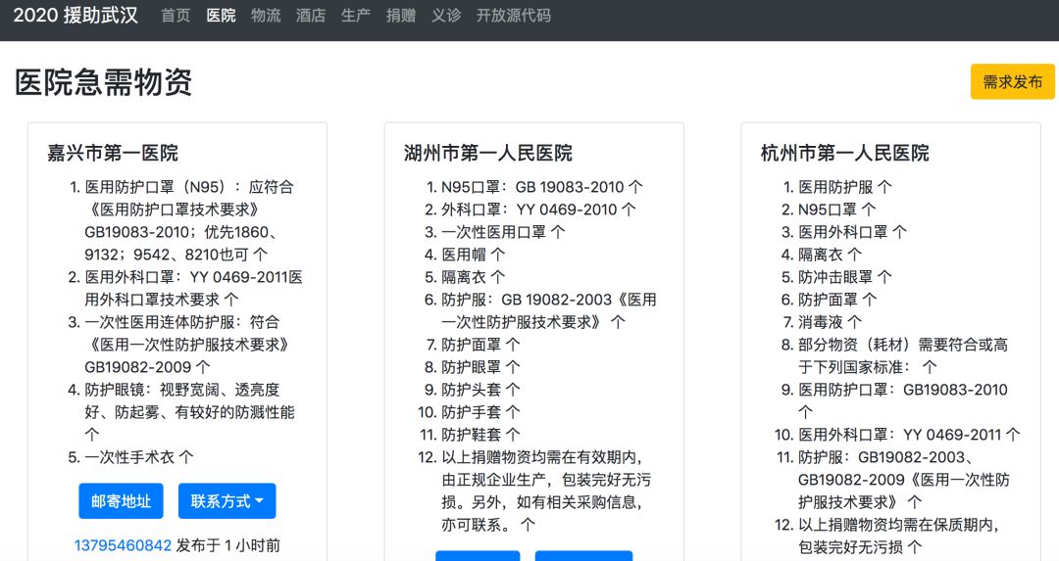Viewport: 1059px width, 561px height.
Task: Click the 一次性医用口罩 个 list item
Action: tap(503, 232)
